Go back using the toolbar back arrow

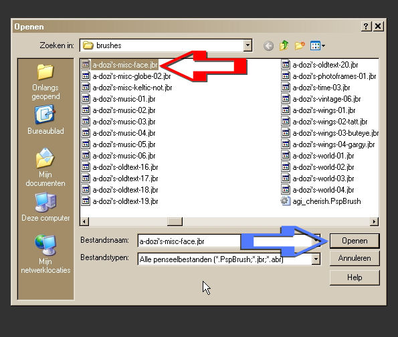click(268, 45)
